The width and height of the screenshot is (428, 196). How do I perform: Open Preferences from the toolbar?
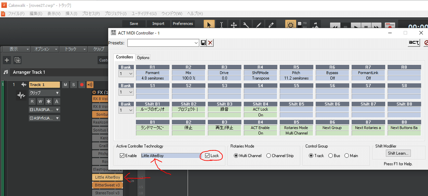click(x=183, y=24)
